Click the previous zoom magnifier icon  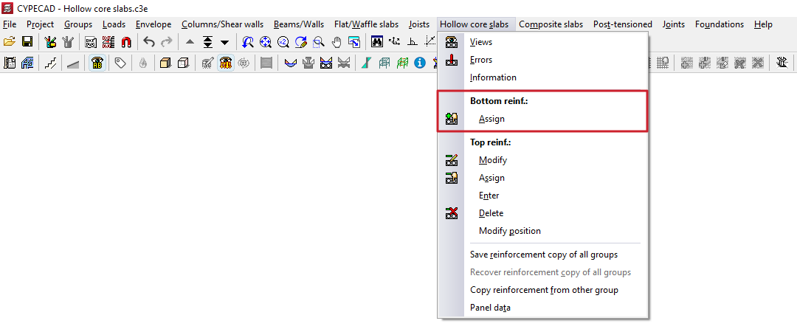click(x=247, y=42)
